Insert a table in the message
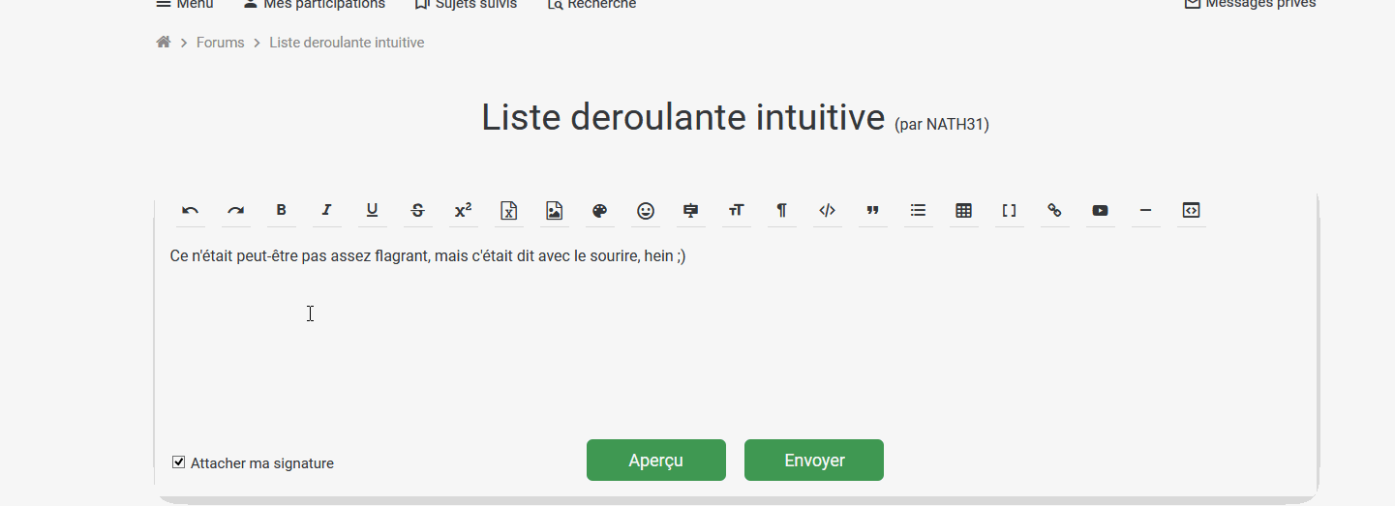This screenshot has width=1395, height=506. click(x=963, y=211)
